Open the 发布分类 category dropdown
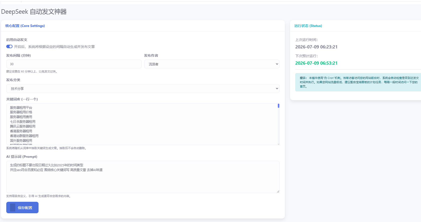 143,88
